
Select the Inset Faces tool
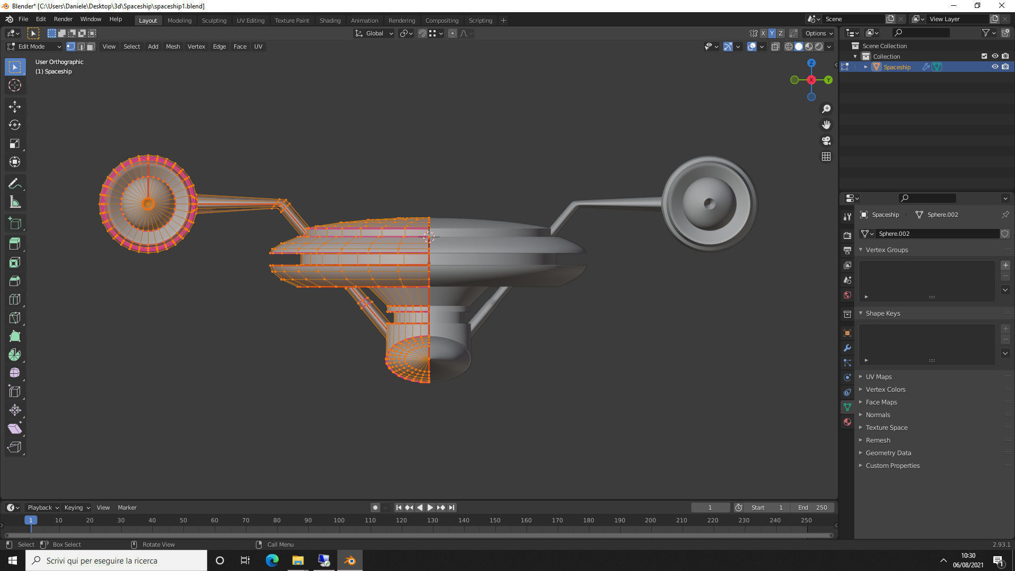(x=15, y=262)
